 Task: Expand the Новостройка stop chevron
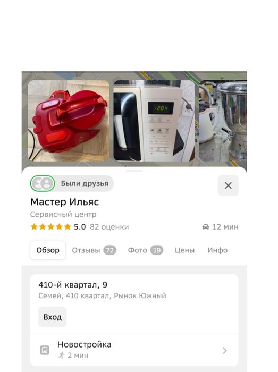pyautogui.click(x=225, y=350)
